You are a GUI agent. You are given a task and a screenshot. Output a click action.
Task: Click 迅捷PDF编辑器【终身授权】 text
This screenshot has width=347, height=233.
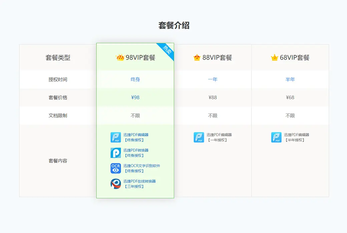136,137
